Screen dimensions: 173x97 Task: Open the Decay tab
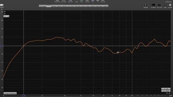88,6
